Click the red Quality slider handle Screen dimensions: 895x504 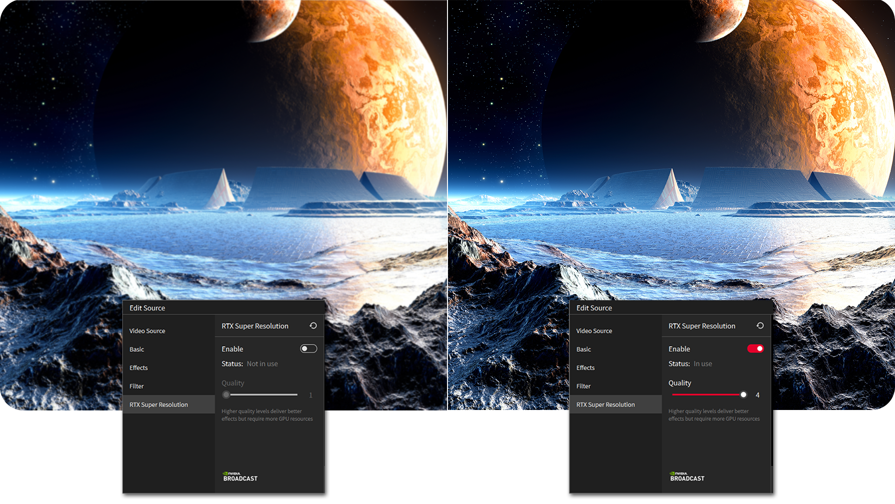coord(743,395)
